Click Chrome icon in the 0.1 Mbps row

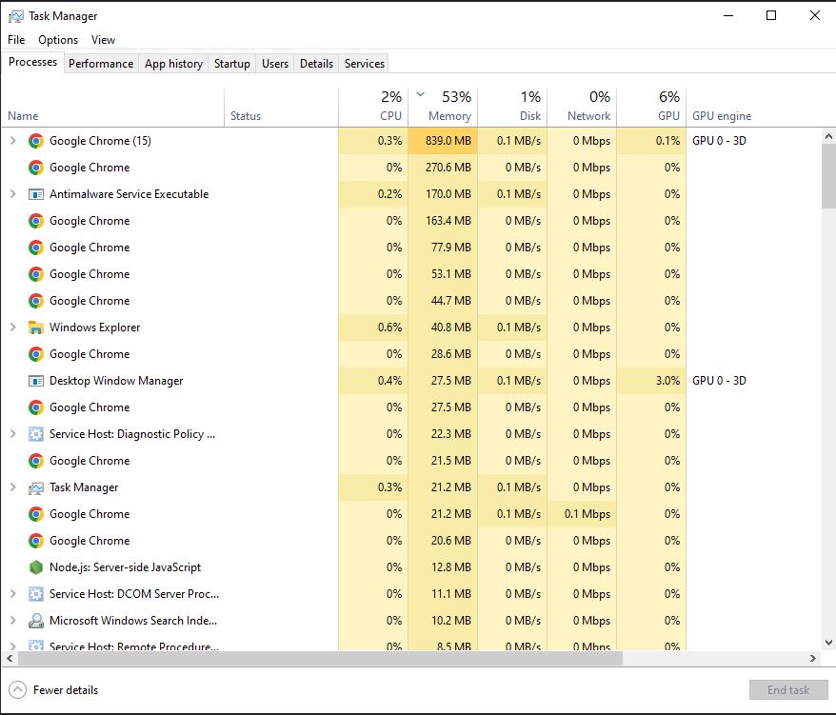tap(36, 514)
